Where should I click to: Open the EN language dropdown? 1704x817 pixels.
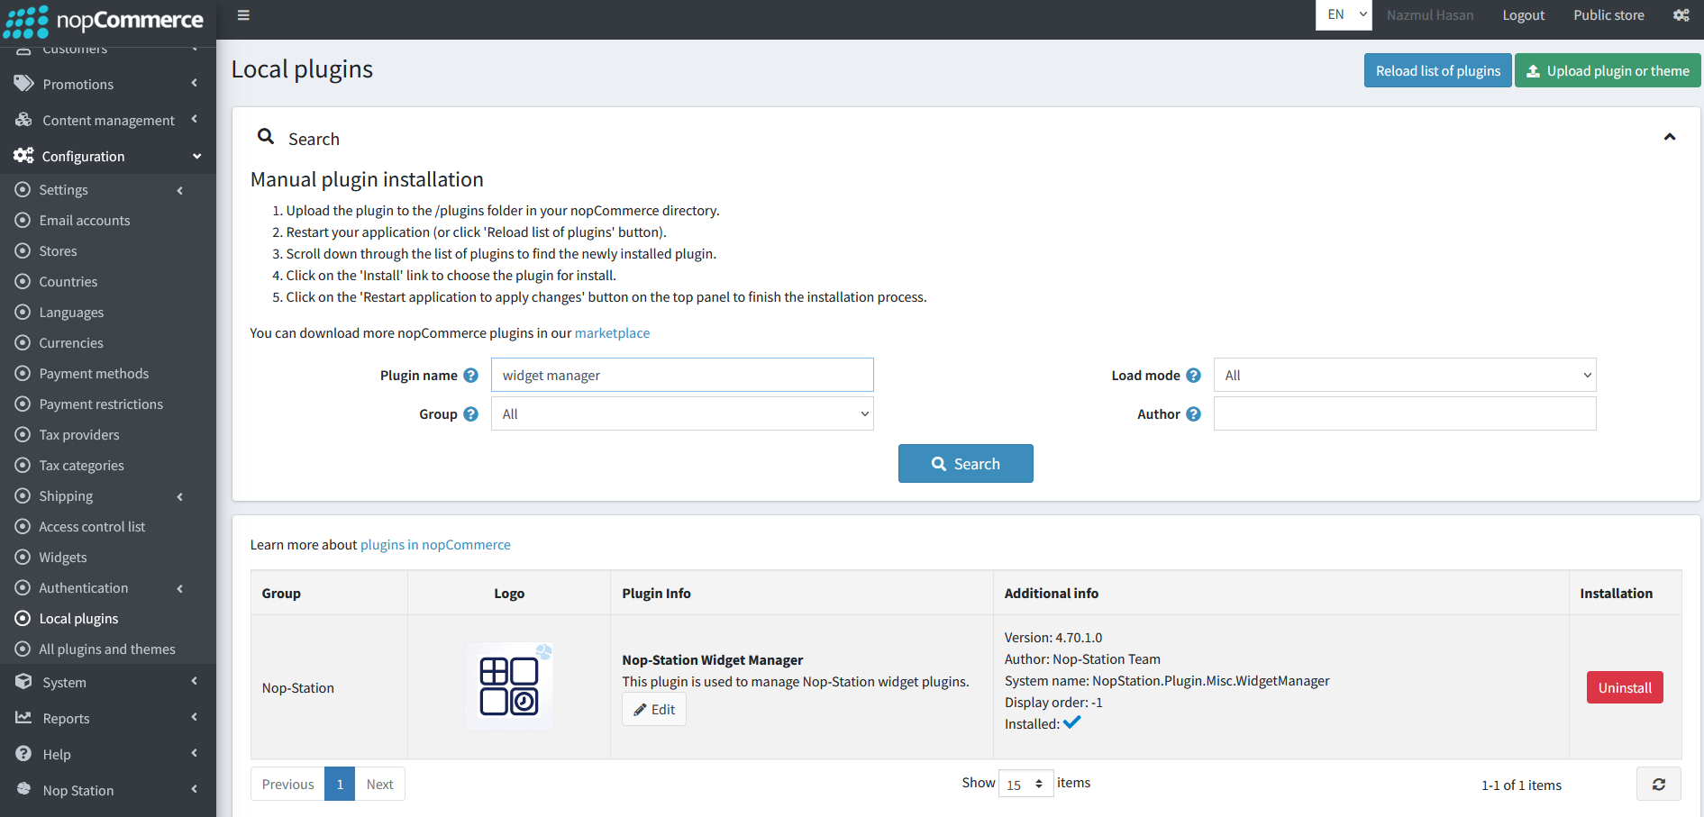point(1344,15)
